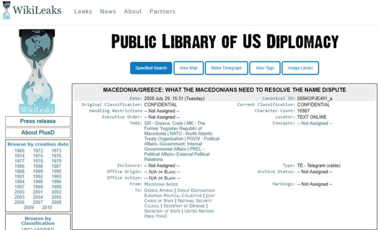378x230 pixels.
Task: Browse cables from year 1999
Action: [57, 187]
